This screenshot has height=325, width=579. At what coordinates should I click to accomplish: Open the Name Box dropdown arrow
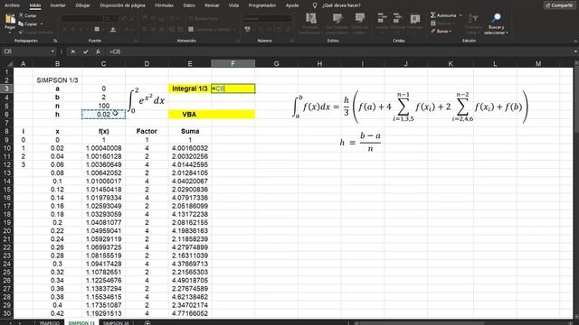(52, 51)
